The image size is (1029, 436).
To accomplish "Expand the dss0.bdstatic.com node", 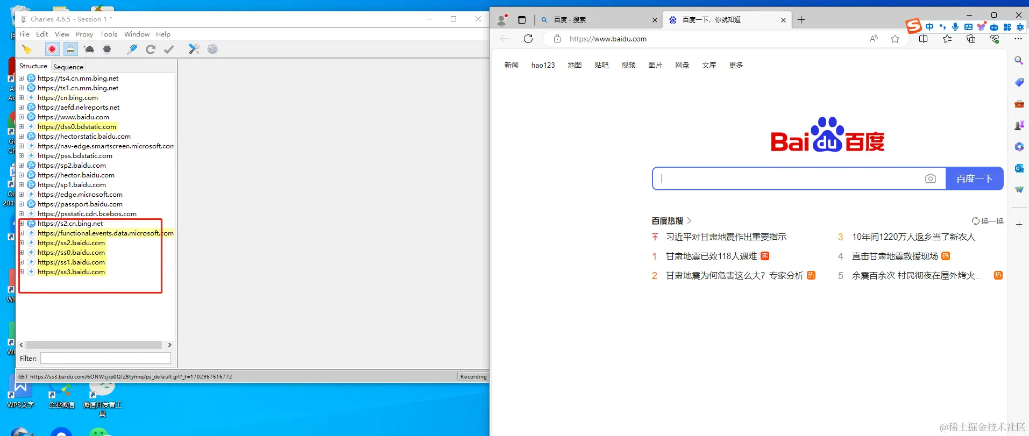I will point(22,127).
